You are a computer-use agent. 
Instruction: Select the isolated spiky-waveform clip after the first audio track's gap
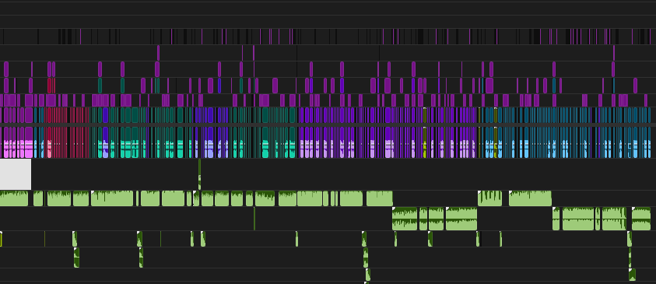[x=490, y=198]
